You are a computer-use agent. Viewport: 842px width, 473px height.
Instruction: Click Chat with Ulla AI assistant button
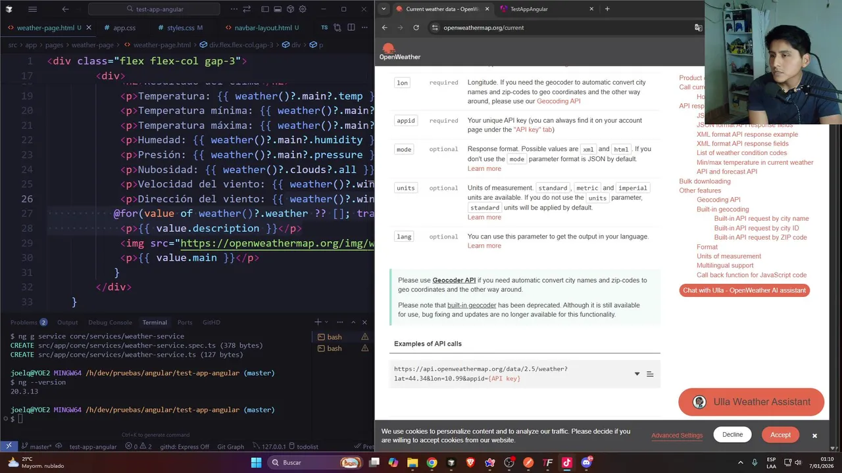744,290
